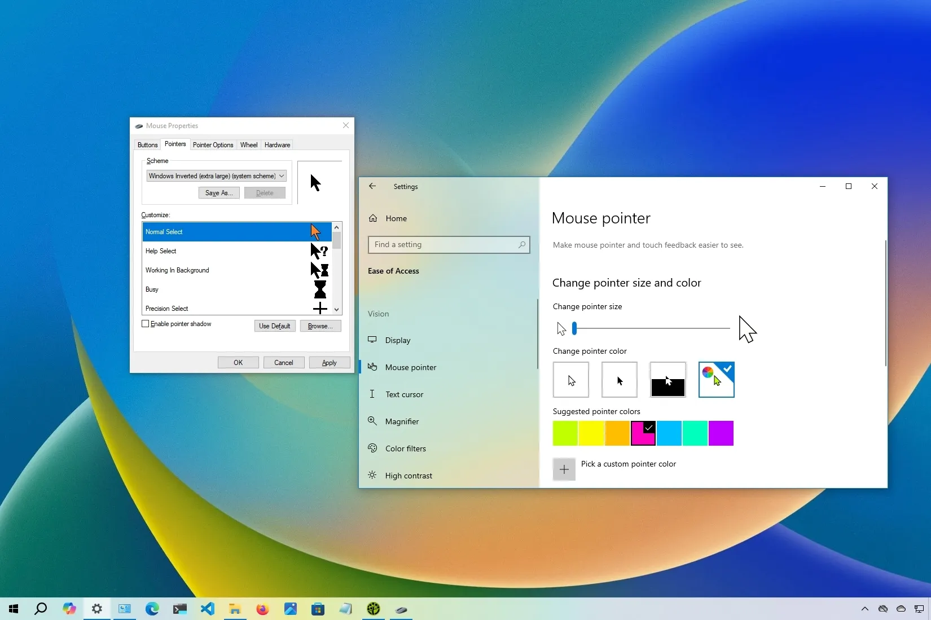931x620 pixels.
Task: Select the pink suggested pointer color
Action: 642,433
